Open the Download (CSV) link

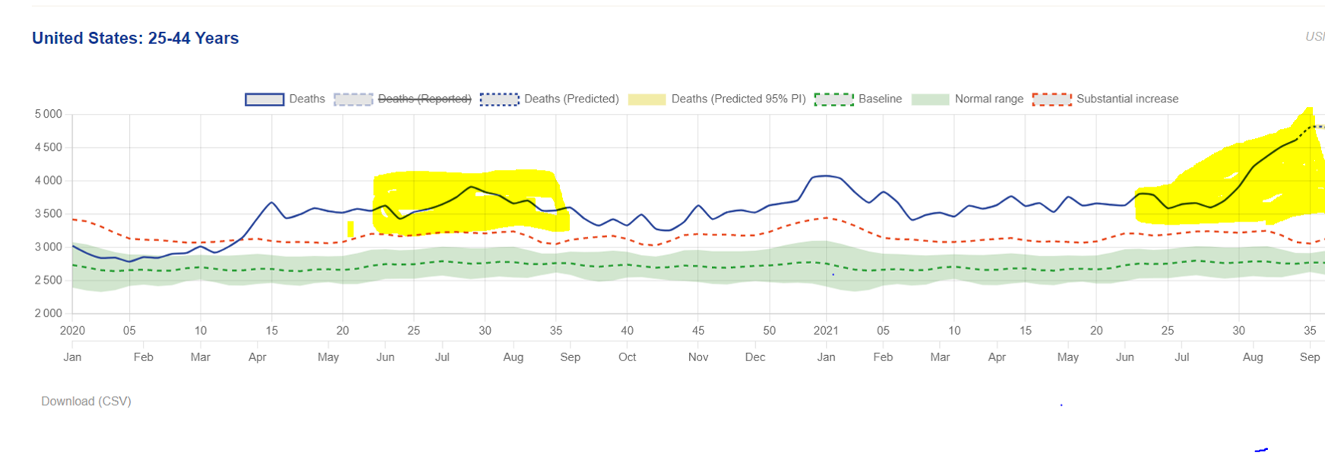[86, 401]
